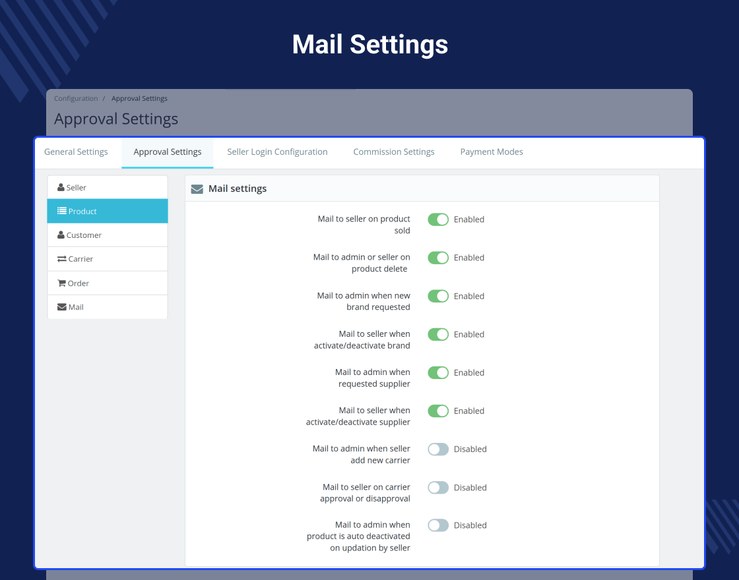
Task: Select Product in the side menu
Action: coord(108,211)
